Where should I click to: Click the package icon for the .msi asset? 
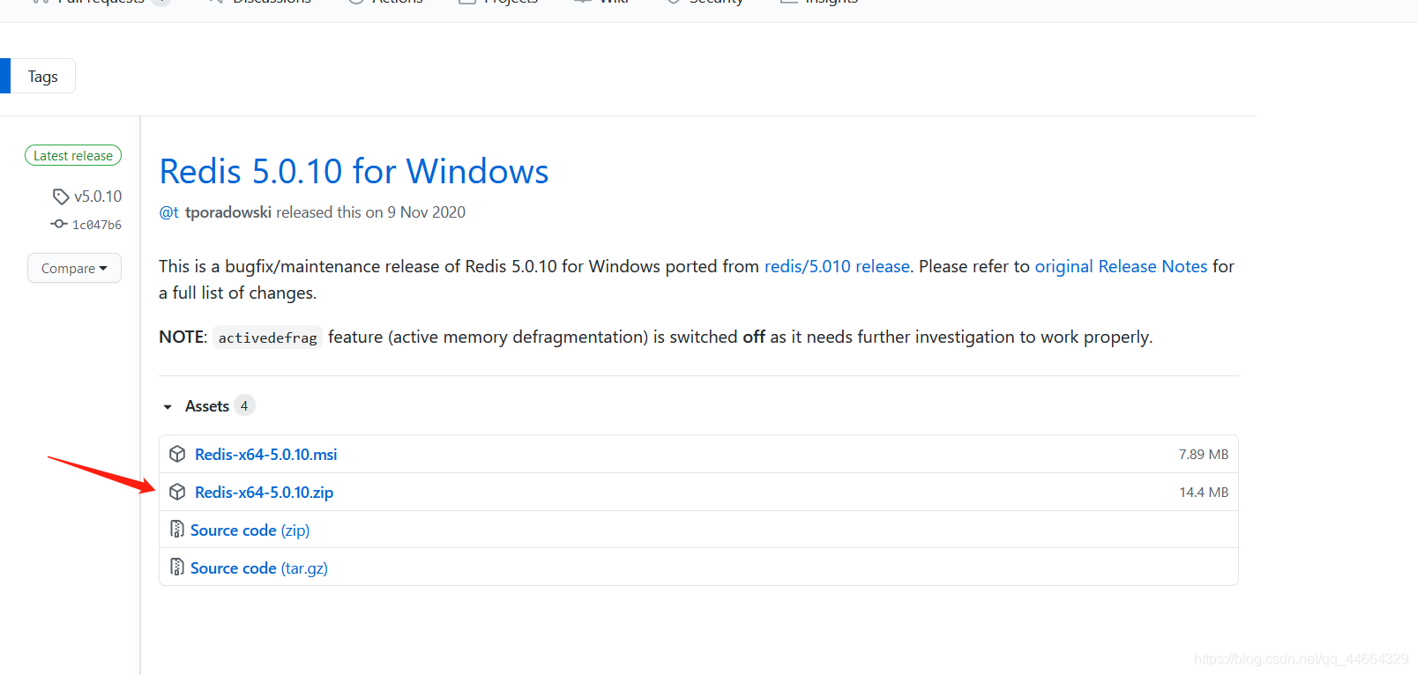[177, 454]
